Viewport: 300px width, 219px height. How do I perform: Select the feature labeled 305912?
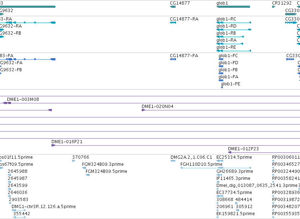point(244,207)
